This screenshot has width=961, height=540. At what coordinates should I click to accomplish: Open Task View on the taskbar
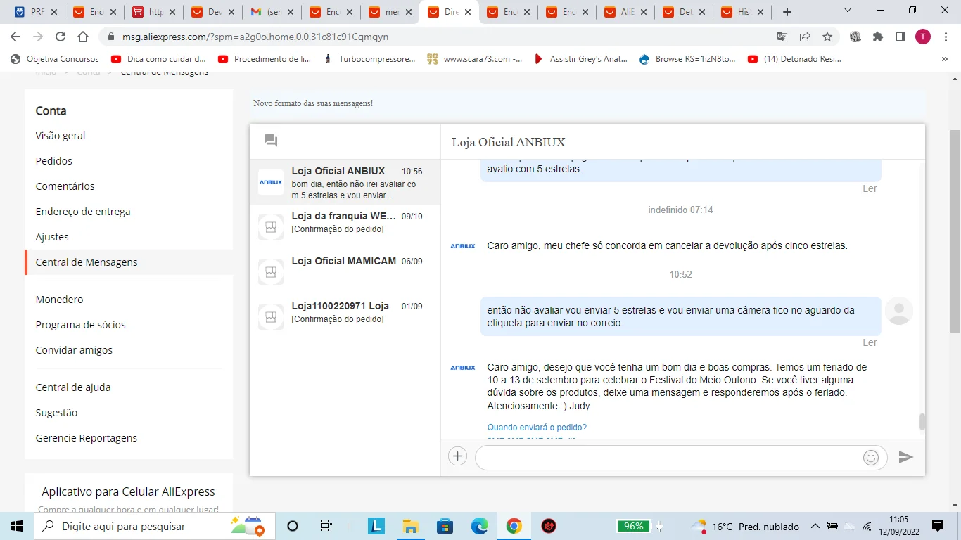326,526
